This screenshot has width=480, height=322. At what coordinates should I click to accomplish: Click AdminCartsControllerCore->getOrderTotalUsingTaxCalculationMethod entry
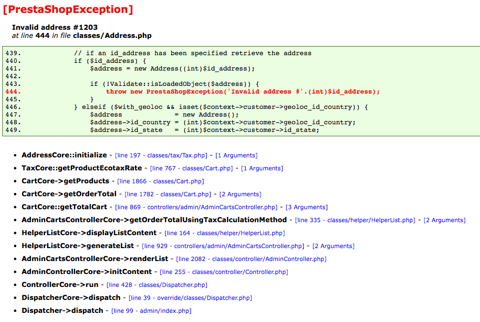(x=154, y=220)
